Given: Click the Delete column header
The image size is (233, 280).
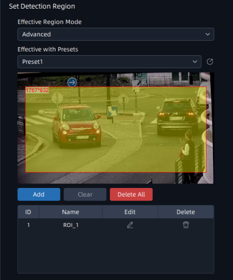Looking at the screenshot, I should 186,212.
